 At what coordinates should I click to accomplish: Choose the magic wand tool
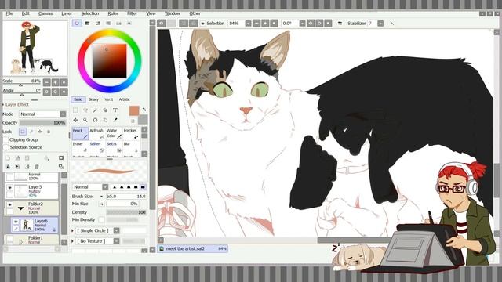[x=95, y=110]
